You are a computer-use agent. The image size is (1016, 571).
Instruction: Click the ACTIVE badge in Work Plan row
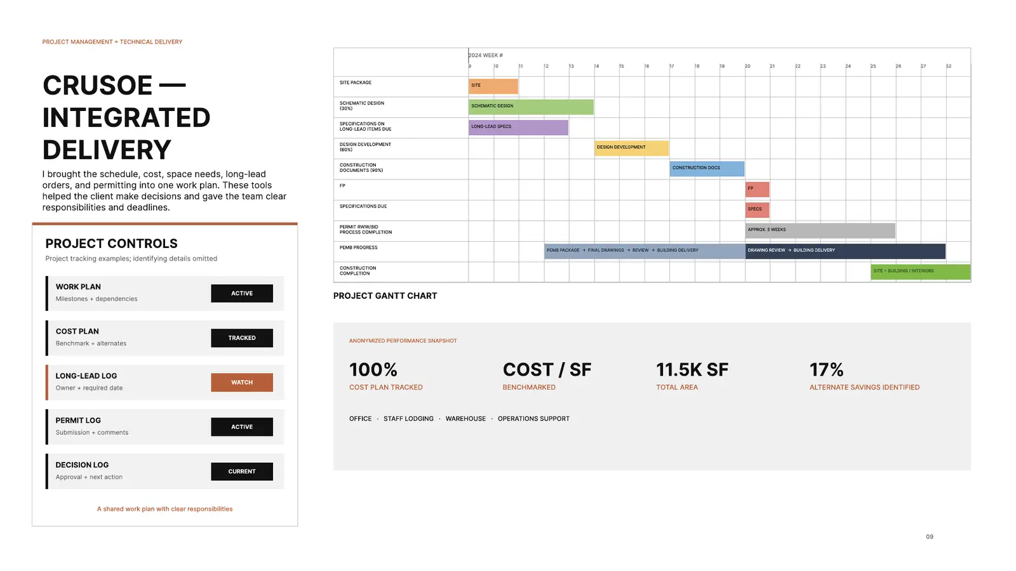[242, 293]
